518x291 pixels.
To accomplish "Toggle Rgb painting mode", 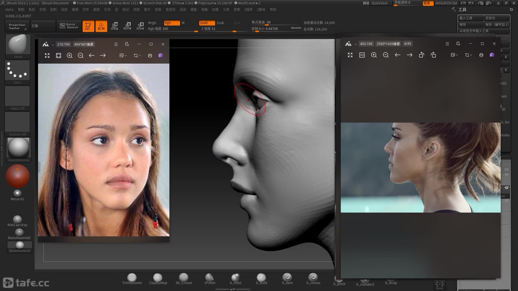I will coord(172,23).
